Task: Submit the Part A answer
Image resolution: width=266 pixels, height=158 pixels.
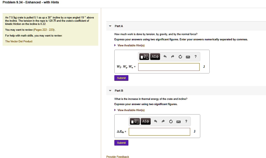Action: click(x=121, y=78)
